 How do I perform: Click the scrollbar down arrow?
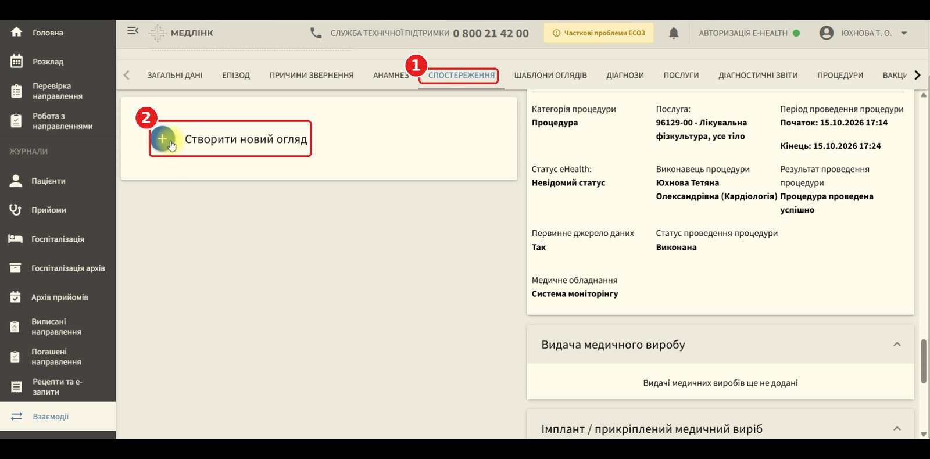point(924,434)
